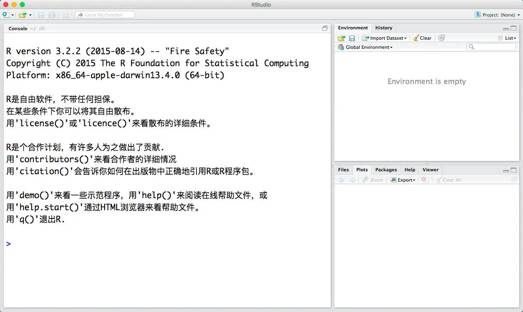This screenshot has height=312, width=523.
Task: Click the New File icon
Action: click(6, 15)
